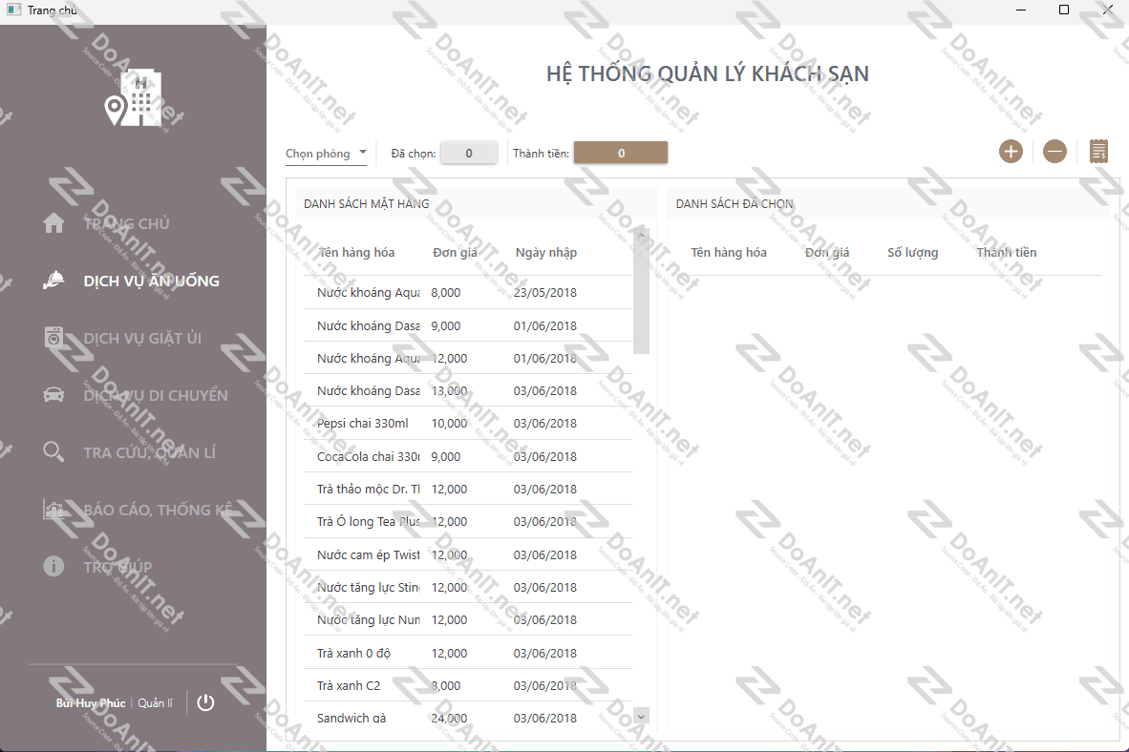Click the report statistics chart icon
The height and width of the screenshot is (752, 1129).
pos(53,510)
